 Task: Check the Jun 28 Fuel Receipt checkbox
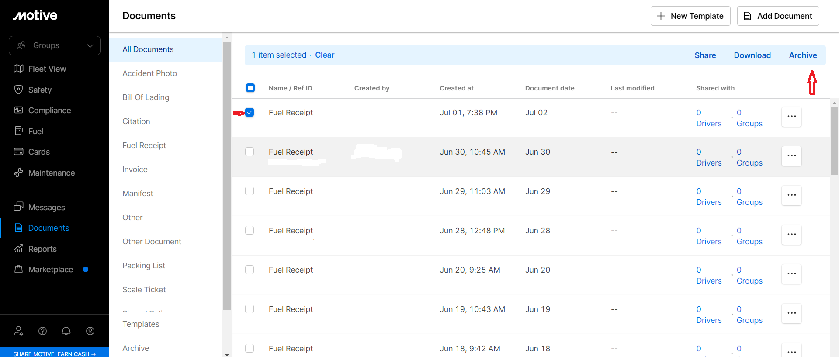click(x=250, y=230)
